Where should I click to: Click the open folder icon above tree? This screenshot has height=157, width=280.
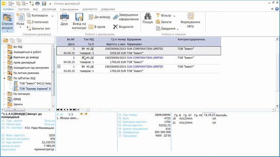click(6, 41)
